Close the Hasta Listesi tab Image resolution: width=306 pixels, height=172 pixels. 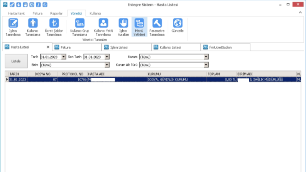48,47
